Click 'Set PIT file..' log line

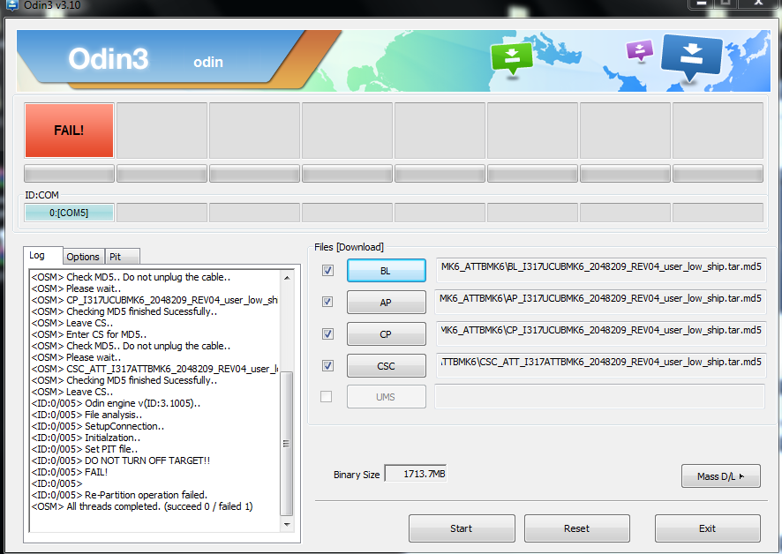pyautogui.click(x=84, y=449)
